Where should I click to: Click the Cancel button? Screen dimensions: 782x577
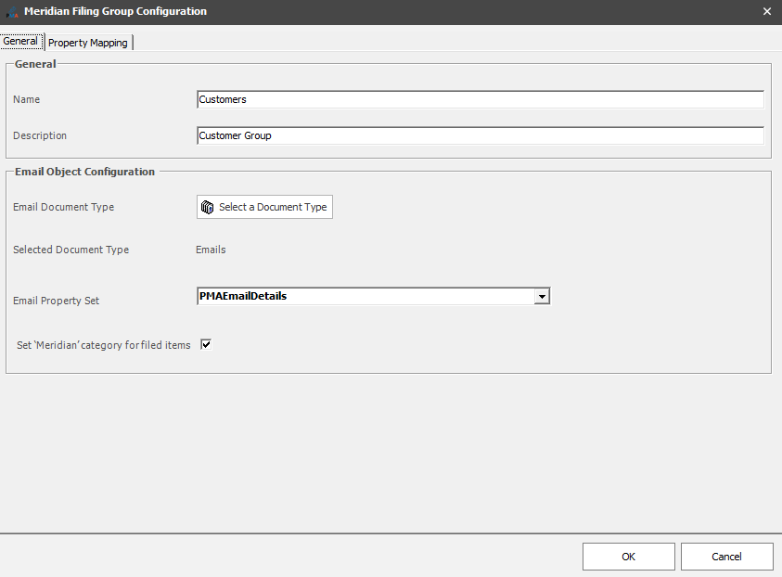pyautogui.click(x=726, y=557)
